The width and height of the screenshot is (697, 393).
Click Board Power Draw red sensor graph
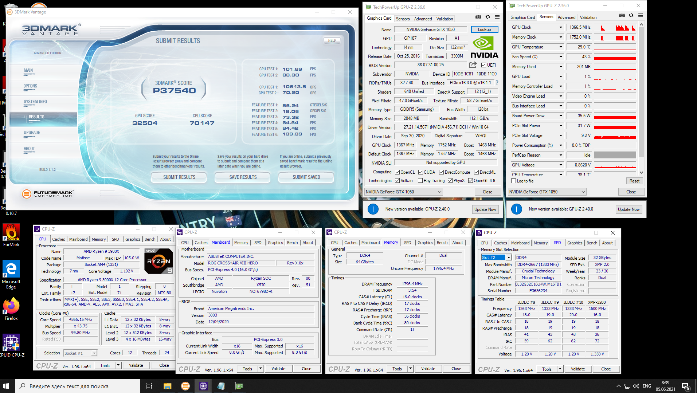pyautogui.click(x=615, y=116)
